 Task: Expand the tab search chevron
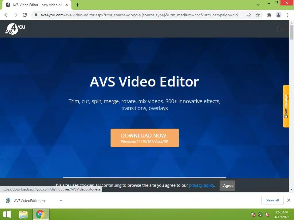coord(258,5)
